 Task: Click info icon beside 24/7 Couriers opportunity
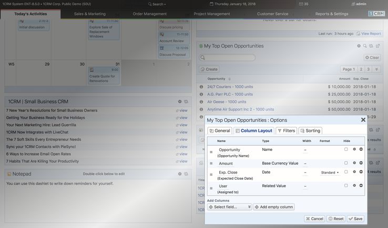[201, 86]
